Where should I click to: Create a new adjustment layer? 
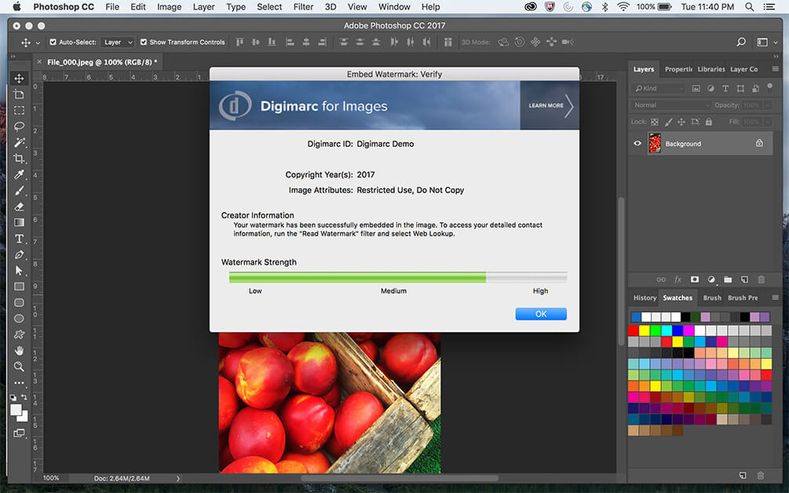(x=711, y=279)
